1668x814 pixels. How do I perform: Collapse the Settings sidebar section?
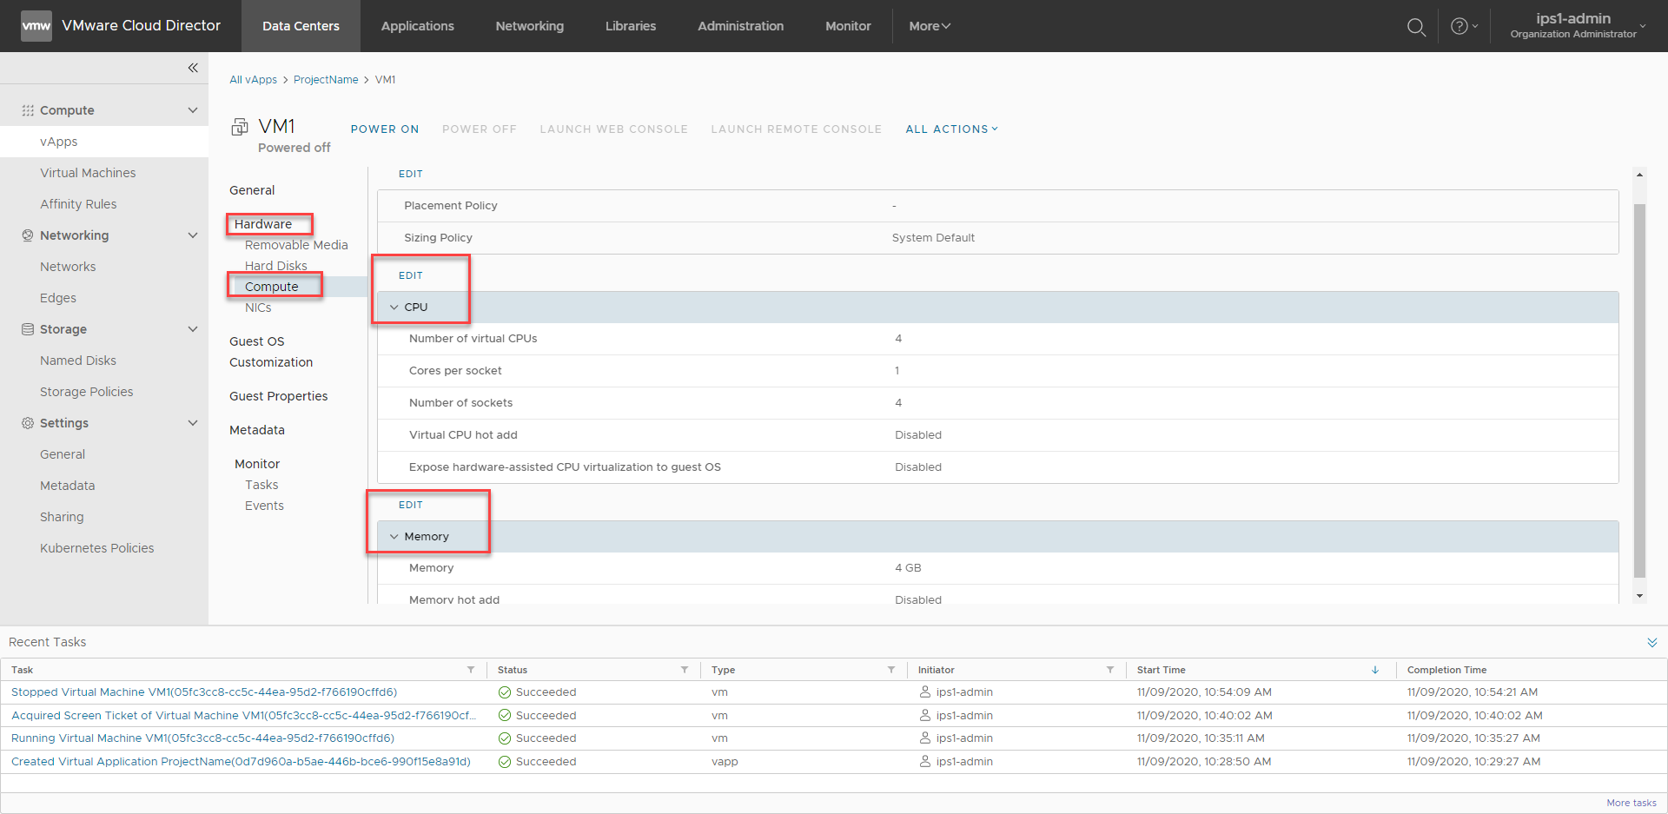[193, 423]
